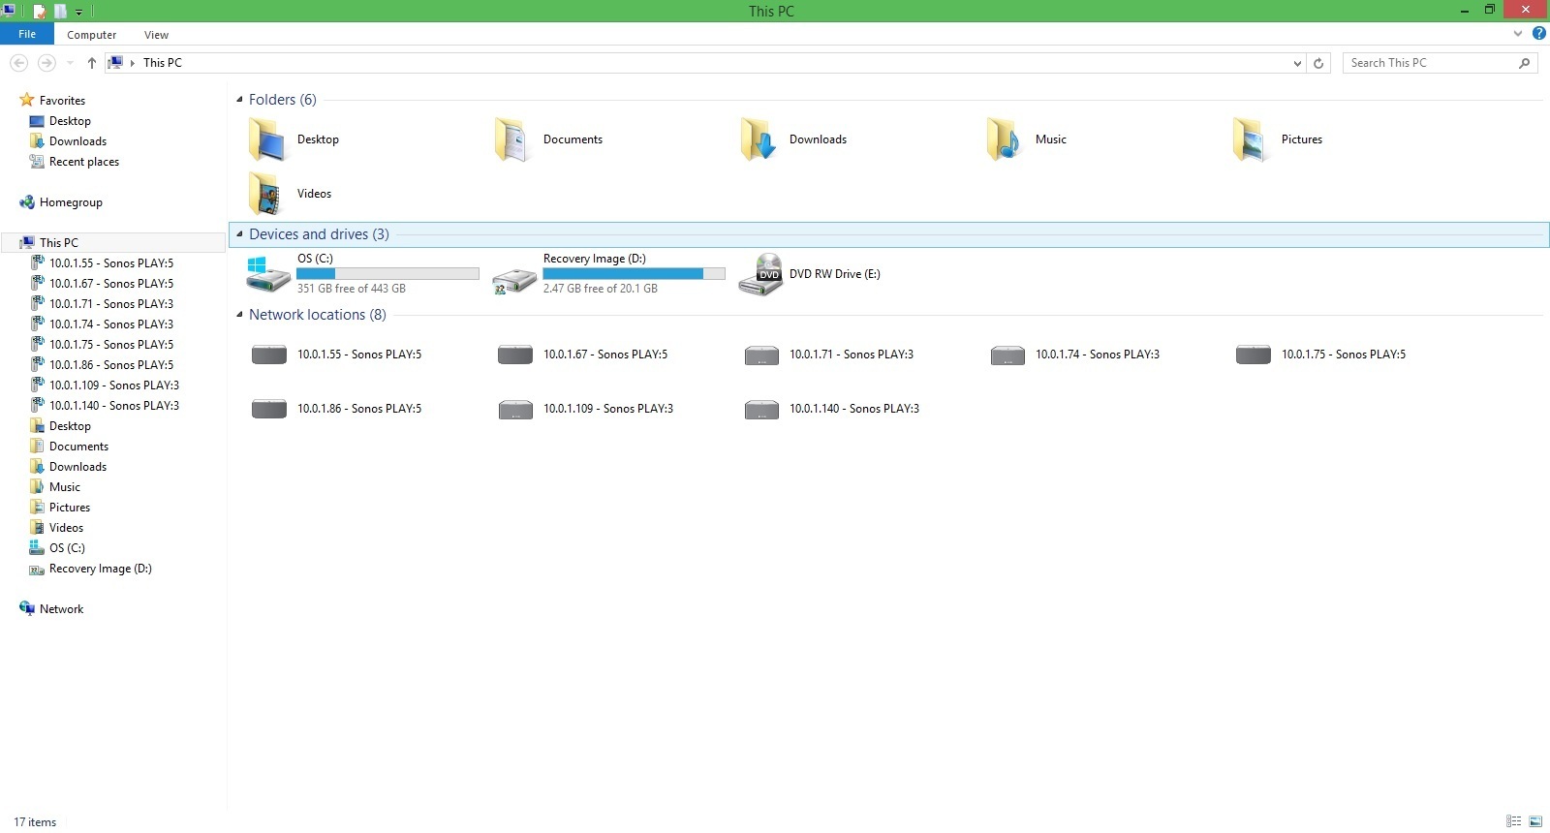Open the Computer ribbon tab
Screen dimensions: 1550x833
[92, 35]
